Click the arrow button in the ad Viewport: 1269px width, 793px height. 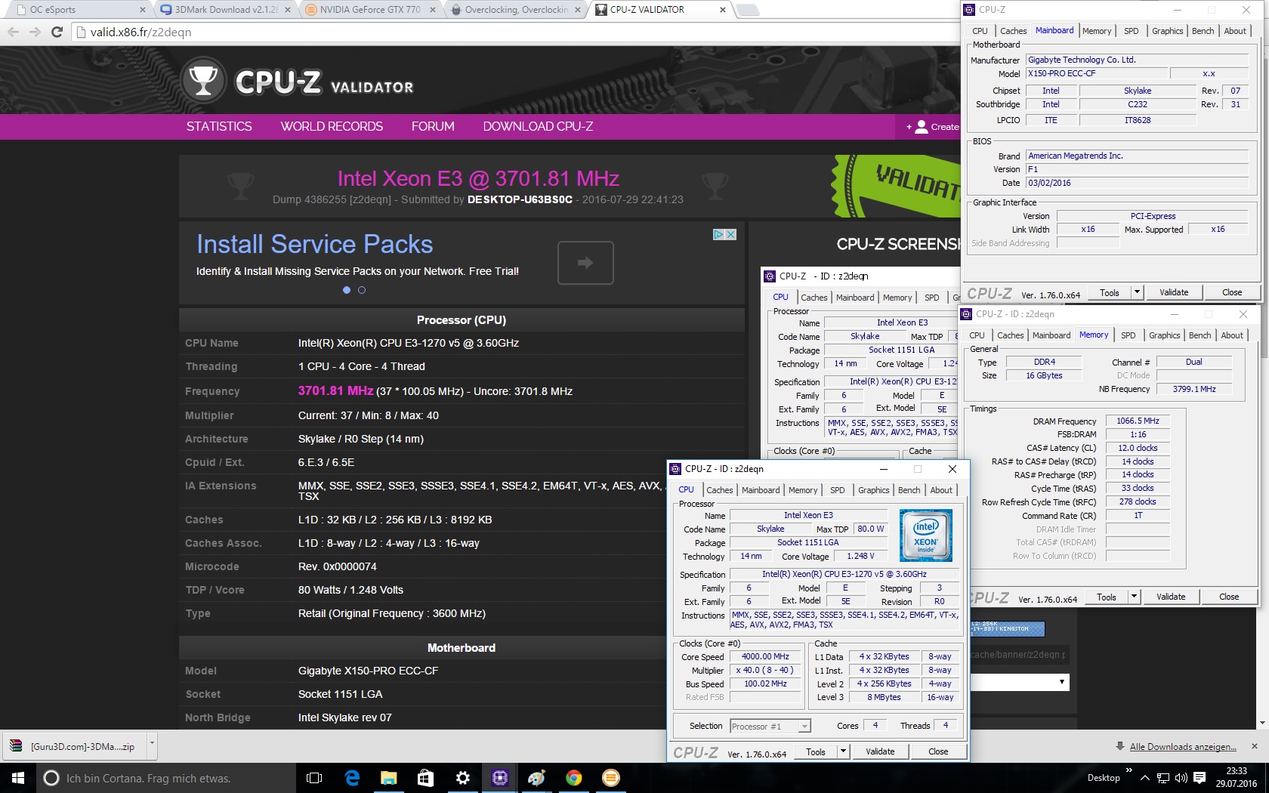tap(585, 263)
